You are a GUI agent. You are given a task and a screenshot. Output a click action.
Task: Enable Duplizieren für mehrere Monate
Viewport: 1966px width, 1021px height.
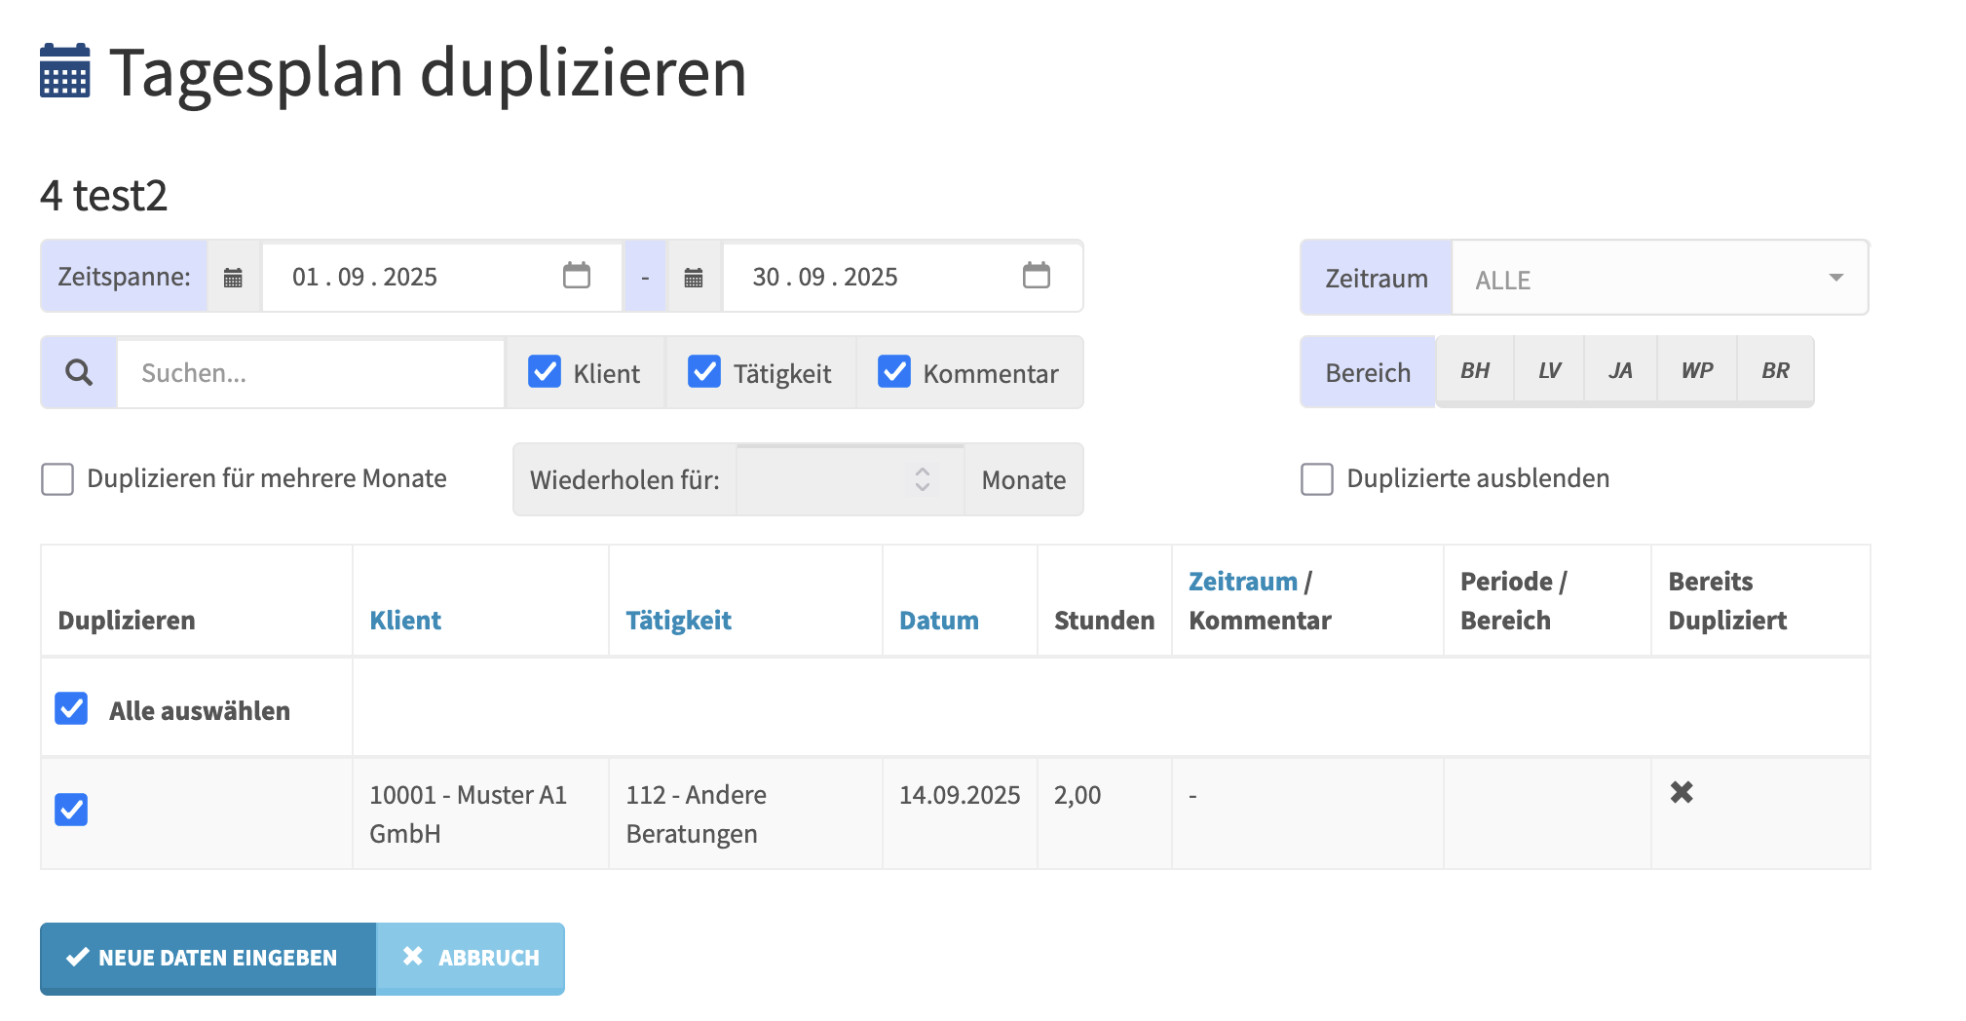point(57,479)
